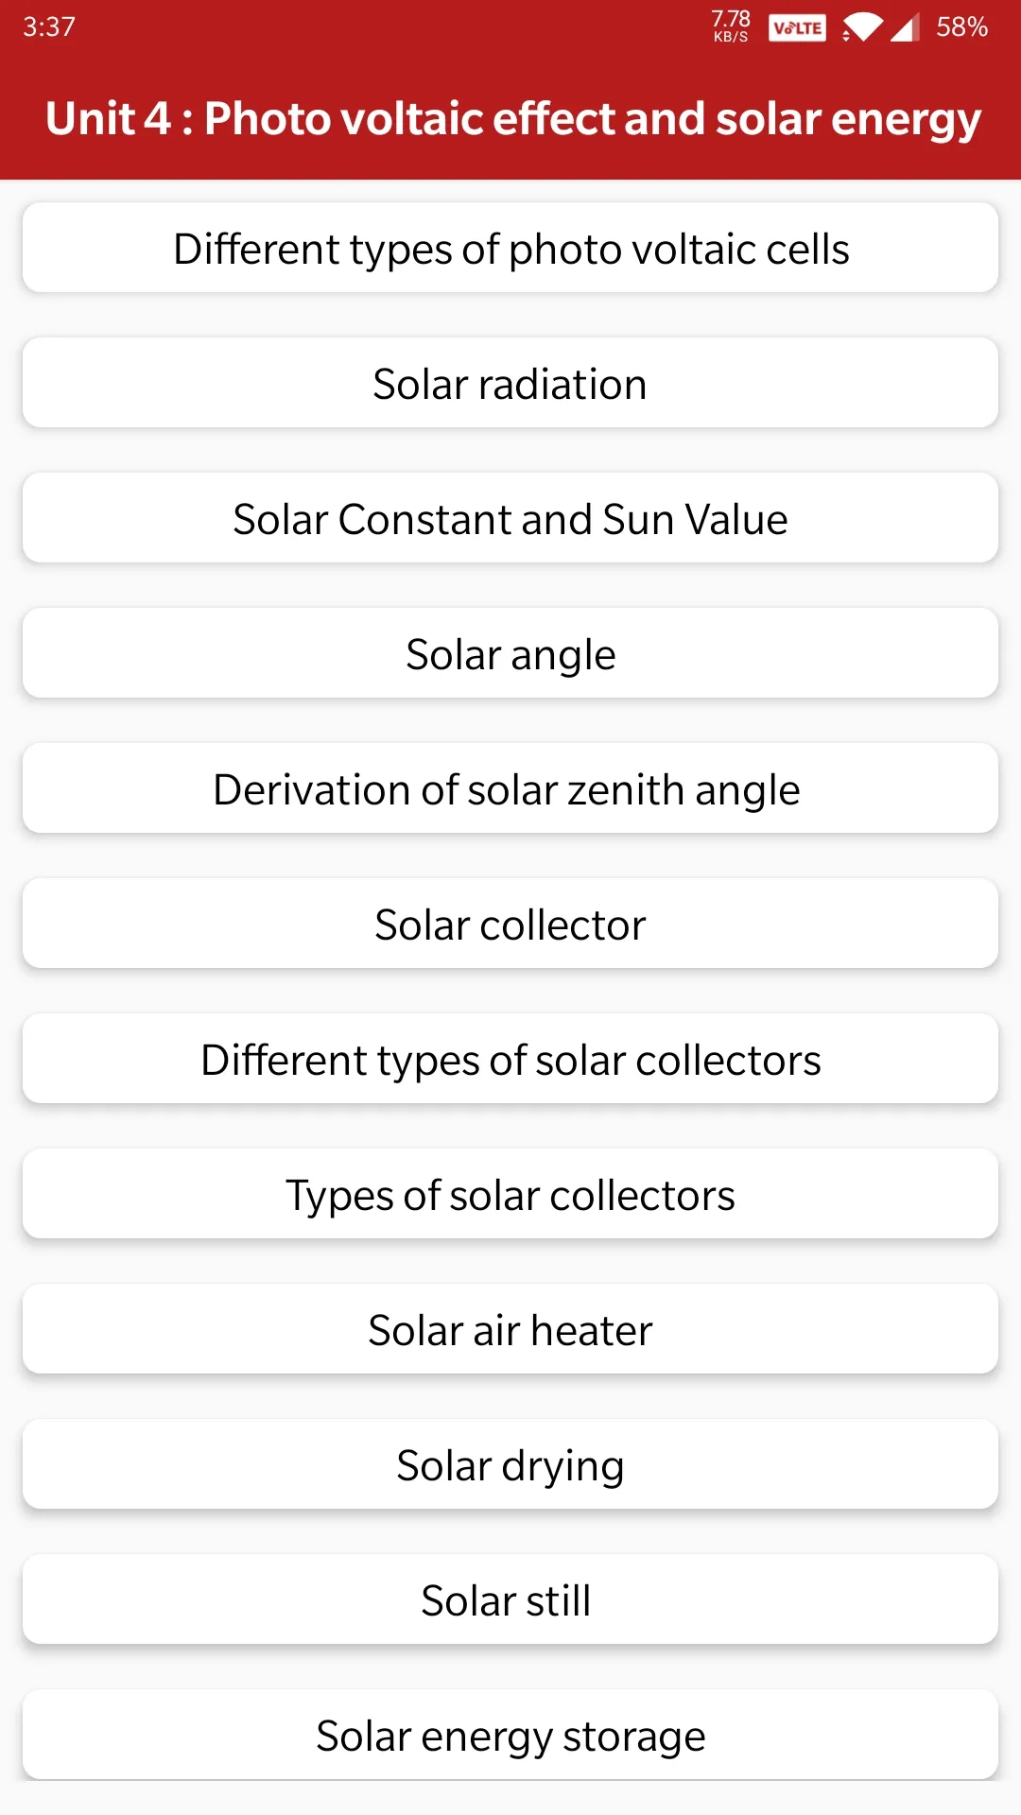
Task: Tap the Wi-Fi status icon
Action: click(x=862, y=27)
